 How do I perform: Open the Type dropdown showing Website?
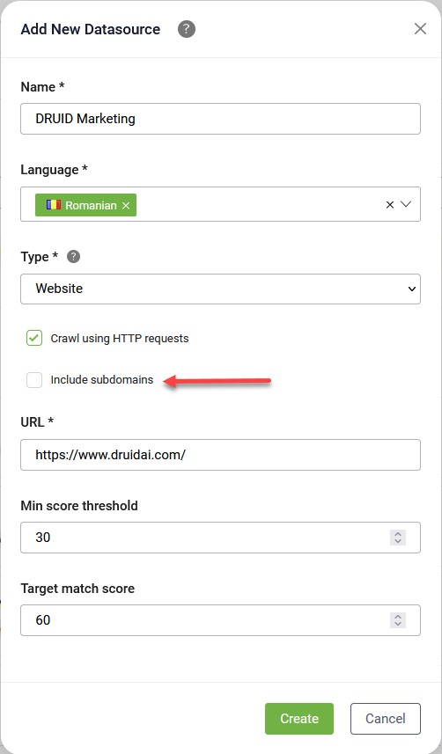coord(220,289)
